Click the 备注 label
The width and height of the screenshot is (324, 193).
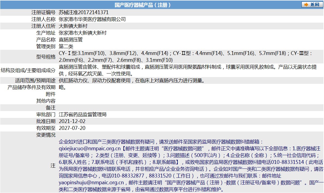point(51,108)
